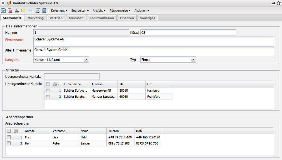Open gear settings menu in Ansprechpartner table
The image size is (282, 160).
pyautogui.click(x=17, y=131)
